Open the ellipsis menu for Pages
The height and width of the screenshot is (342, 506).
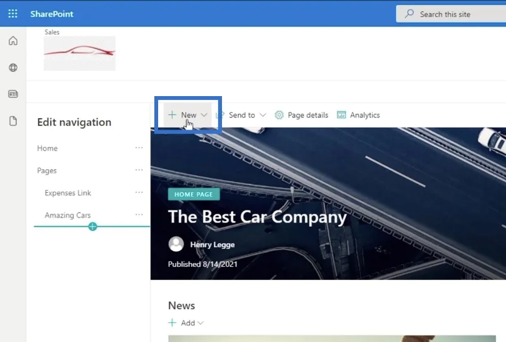[139, 170]
